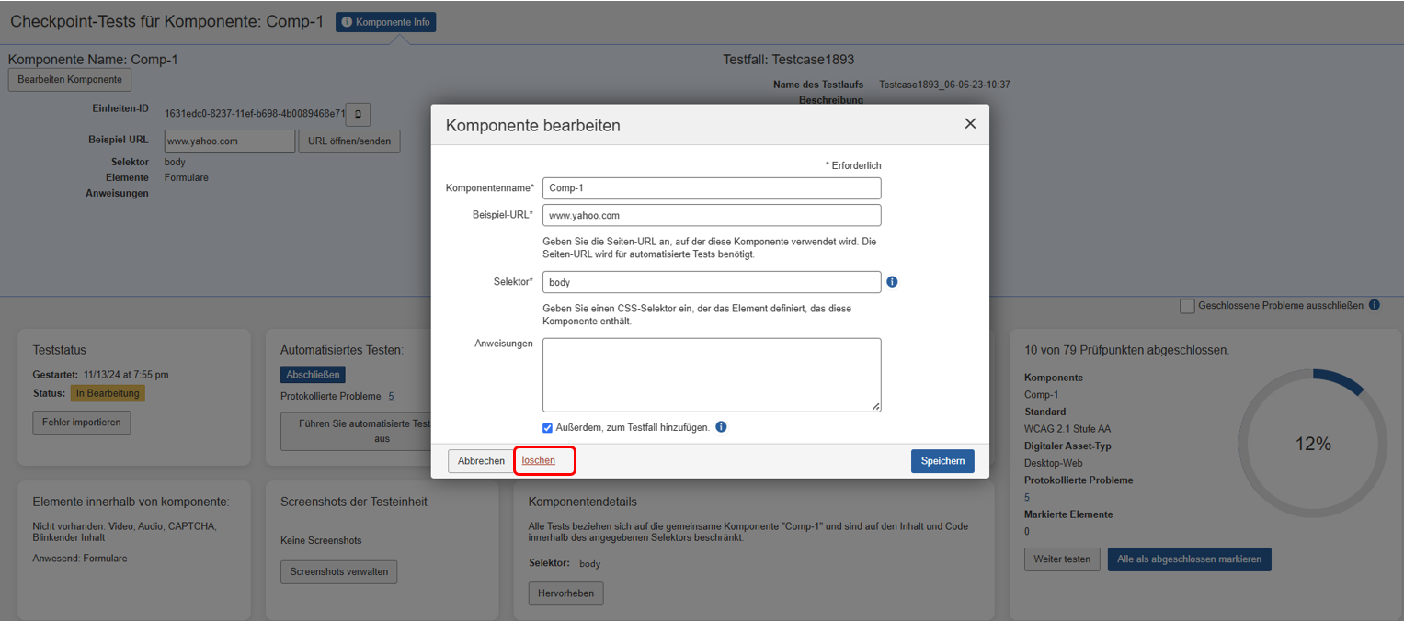Click the Abbrechen button
Viewport: 1404px width, 621px height.
481,461
